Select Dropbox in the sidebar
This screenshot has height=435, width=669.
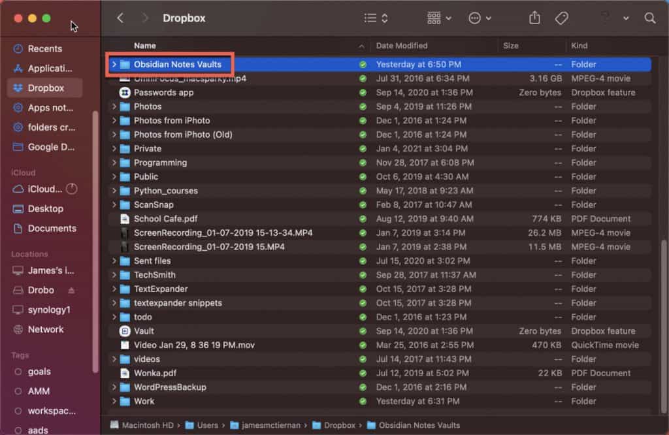(x=45, y=88)
